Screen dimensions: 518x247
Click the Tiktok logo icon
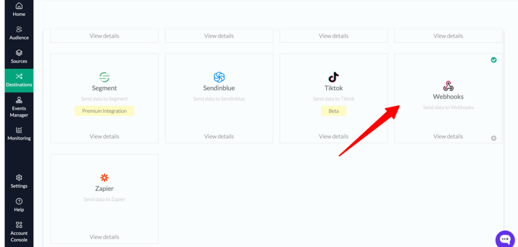point(334,77)
